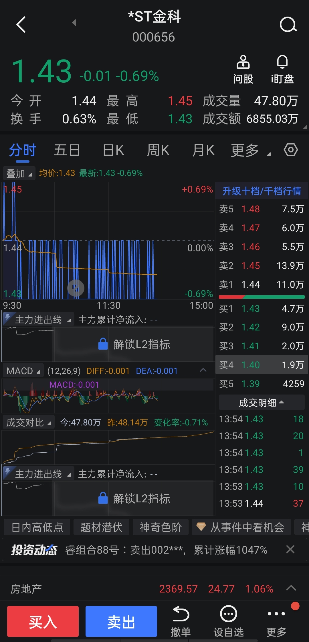The height and width of the screenshot is (642, 309).
Task: Tap the round pencil icon on chart
Action: (x=76, y=288)
